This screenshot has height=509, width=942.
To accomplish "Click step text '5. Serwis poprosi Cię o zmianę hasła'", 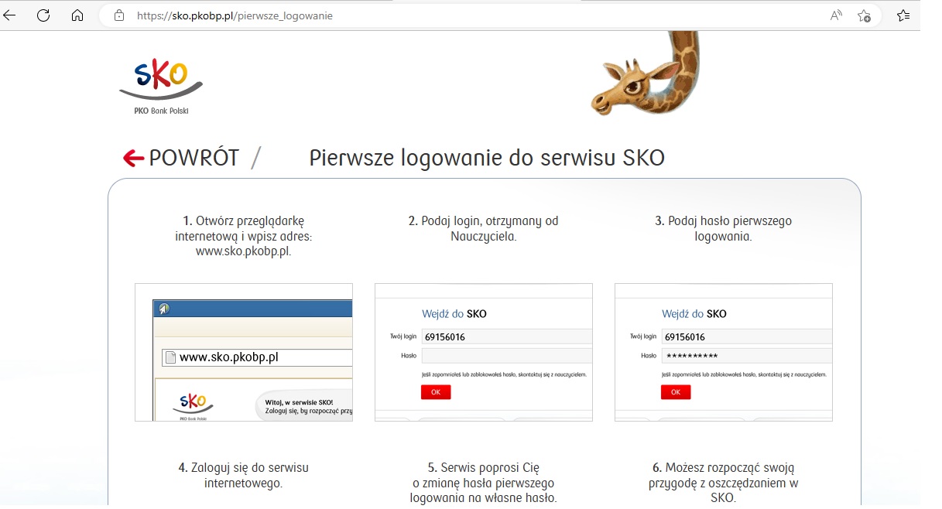I will [484, 483].
